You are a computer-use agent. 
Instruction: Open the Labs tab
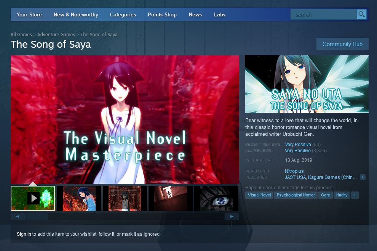(x=219, y=15)
